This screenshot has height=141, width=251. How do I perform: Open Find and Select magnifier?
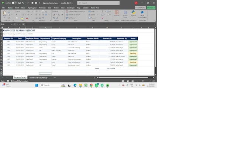click(x=109, y=15)
